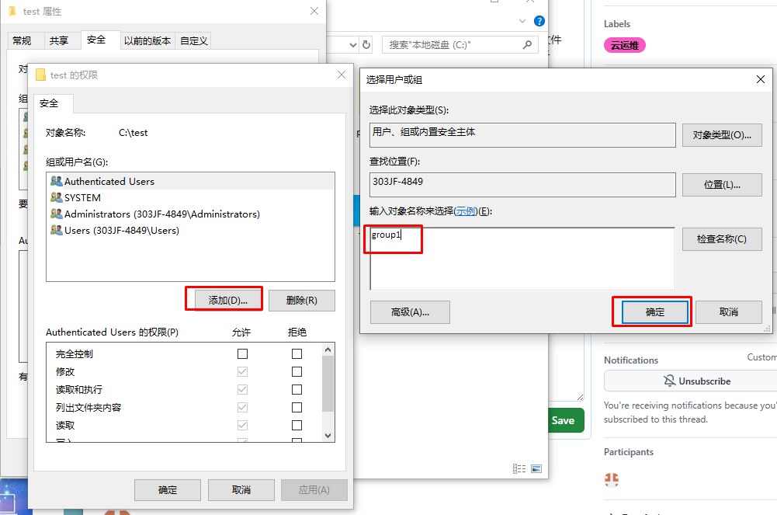Click the permissions list scrollbar thumb
This screenshot has height=515, width=777.
click(328, 383)
